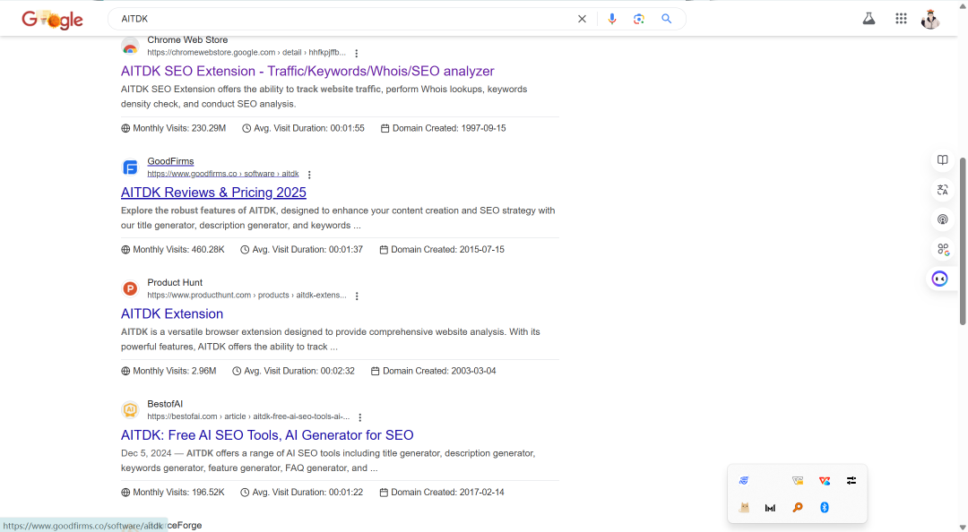968x532 pixels.
Task: Click the red V cloud tray icon
Action: [x=825, y=481]
